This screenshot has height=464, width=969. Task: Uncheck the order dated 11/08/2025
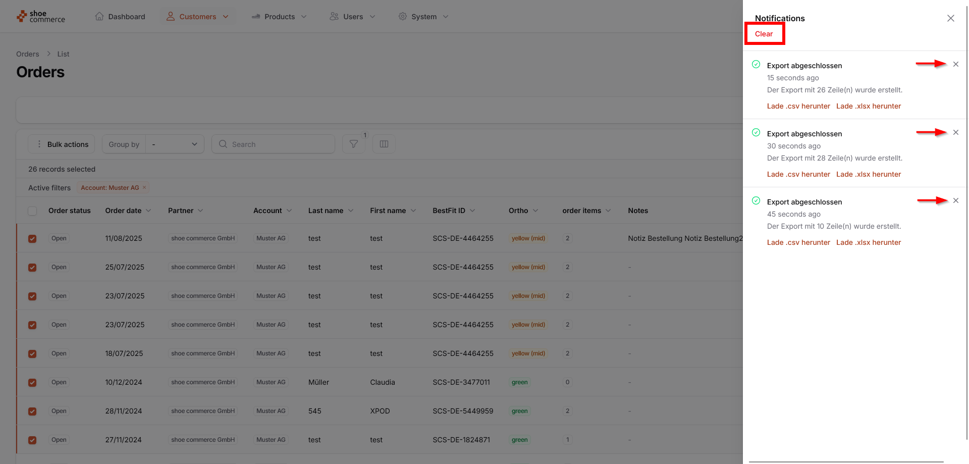point(32,239)
